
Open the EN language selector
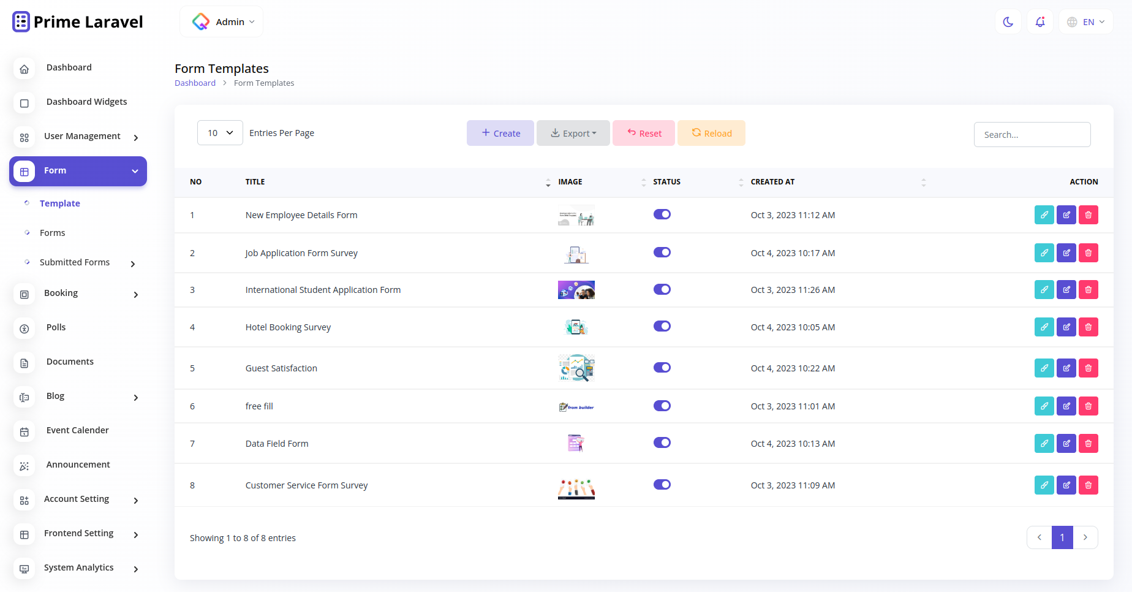(1085, 21)
